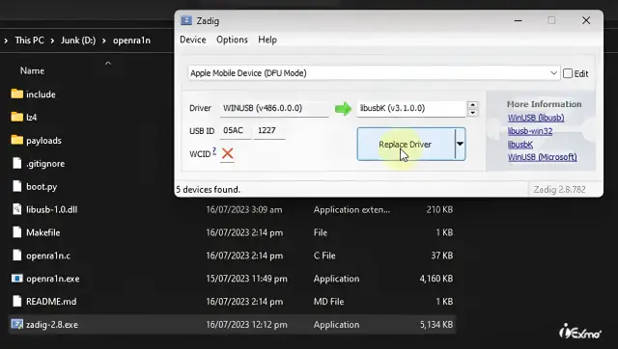This screenshot has width=618, height=349.
Task: Open the WinUSB (Microsoft) link
Action: [543, 157]
